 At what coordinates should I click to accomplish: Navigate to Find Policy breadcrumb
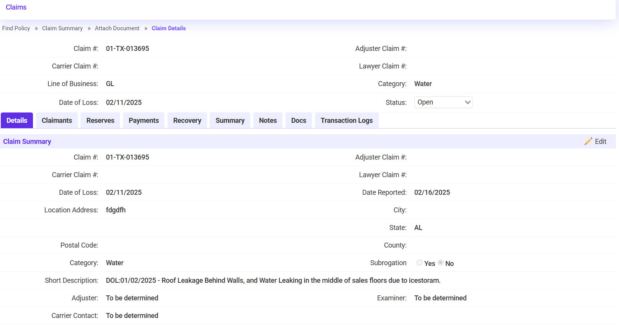(x=16, y=28)
